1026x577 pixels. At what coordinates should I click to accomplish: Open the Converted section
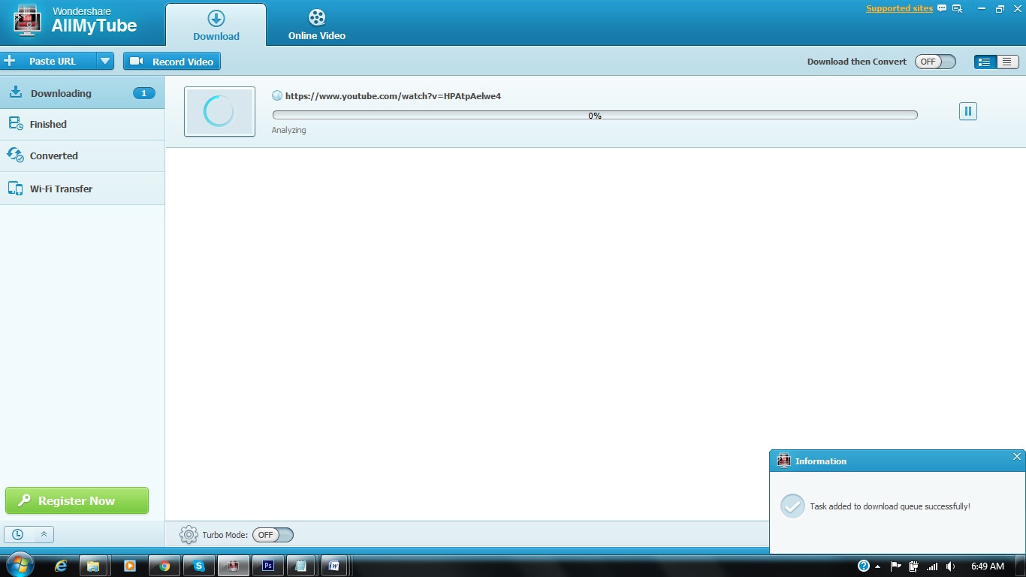click(x=82, y=156)
